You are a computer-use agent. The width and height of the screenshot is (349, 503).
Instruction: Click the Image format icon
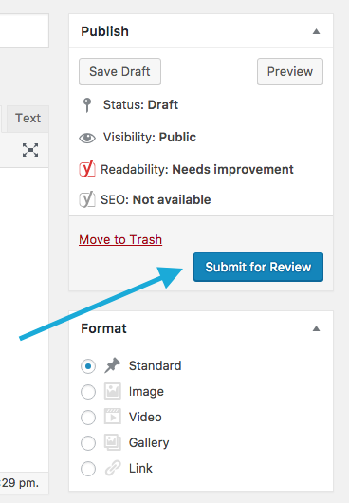113,391
